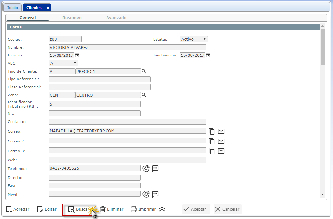Click the Contacto input field
Screen dimensions: 333x219
(127, 122)
